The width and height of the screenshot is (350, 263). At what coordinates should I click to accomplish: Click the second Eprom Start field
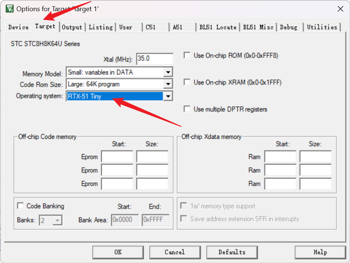point(117,170)
